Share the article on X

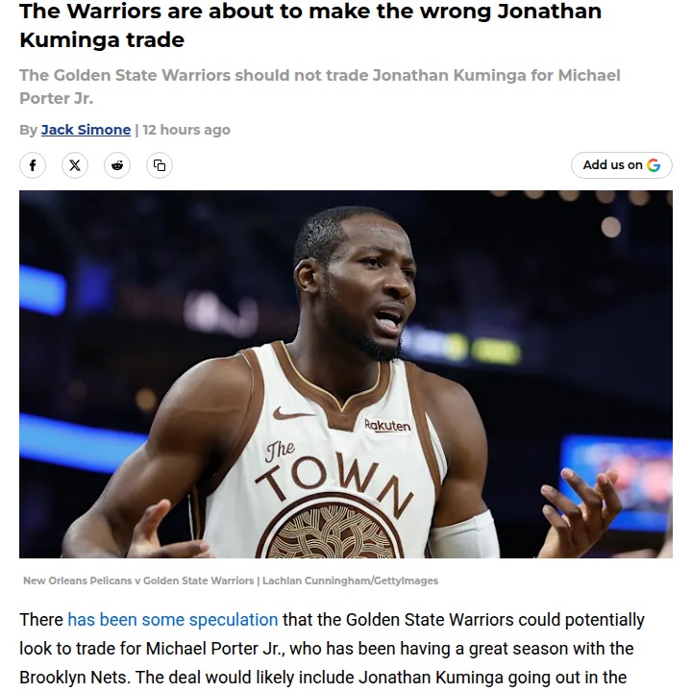tap(75, 165)
